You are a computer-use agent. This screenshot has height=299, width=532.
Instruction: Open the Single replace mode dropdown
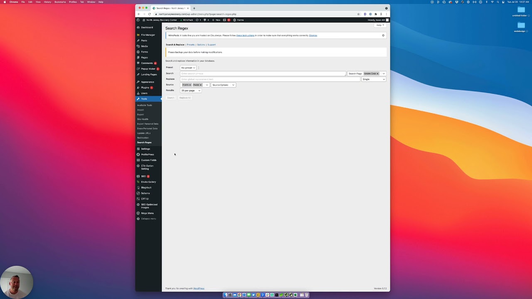(x=374, y=79)
